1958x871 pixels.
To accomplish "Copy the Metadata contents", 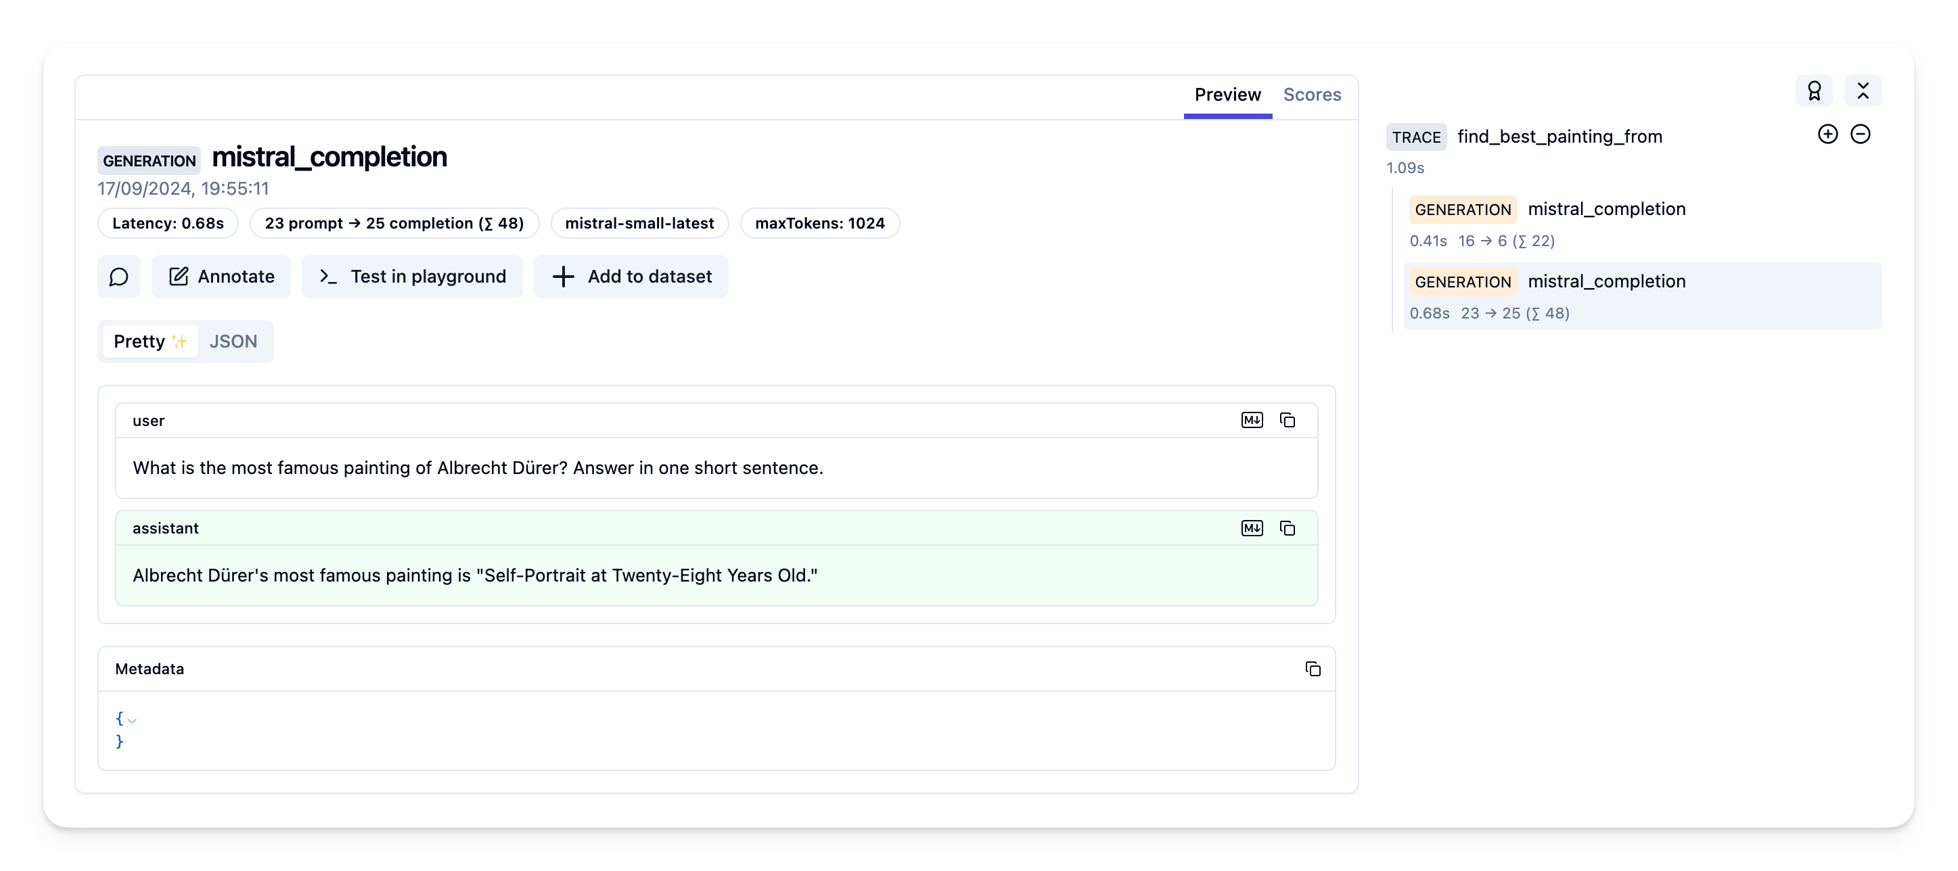I will pyautogui.click(x=1314, y=669).
